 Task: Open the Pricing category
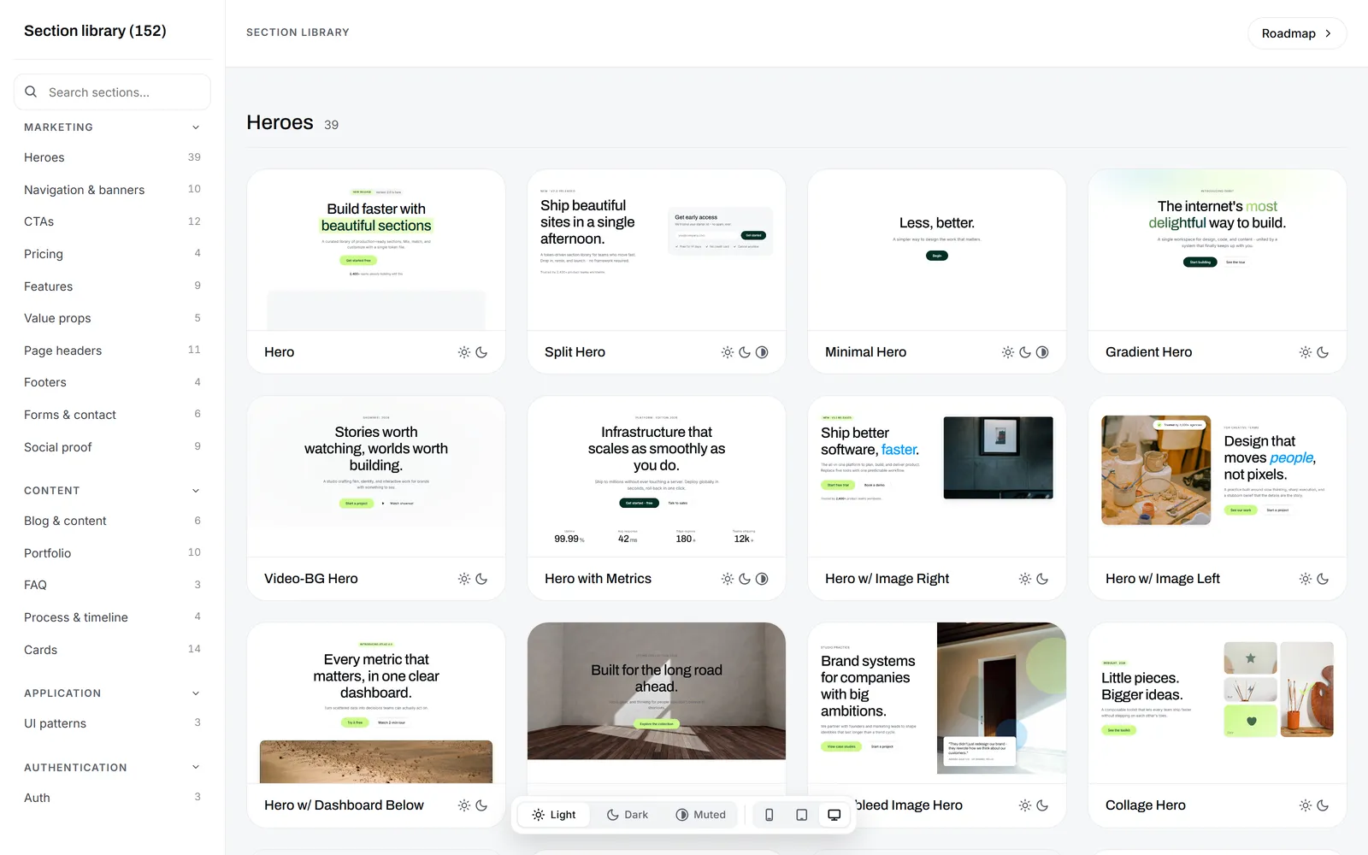pyautogui.click(x=112, y=254)
